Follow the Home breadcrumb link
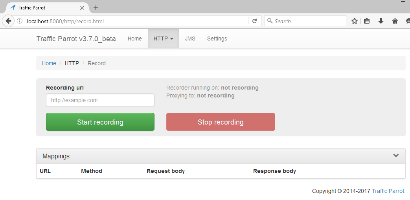Screen dimensions: 410x200 coord(49,63)
